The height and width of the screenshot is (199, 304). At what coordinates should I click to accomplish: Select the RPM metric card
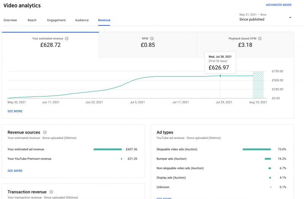[x=147, y=45]
